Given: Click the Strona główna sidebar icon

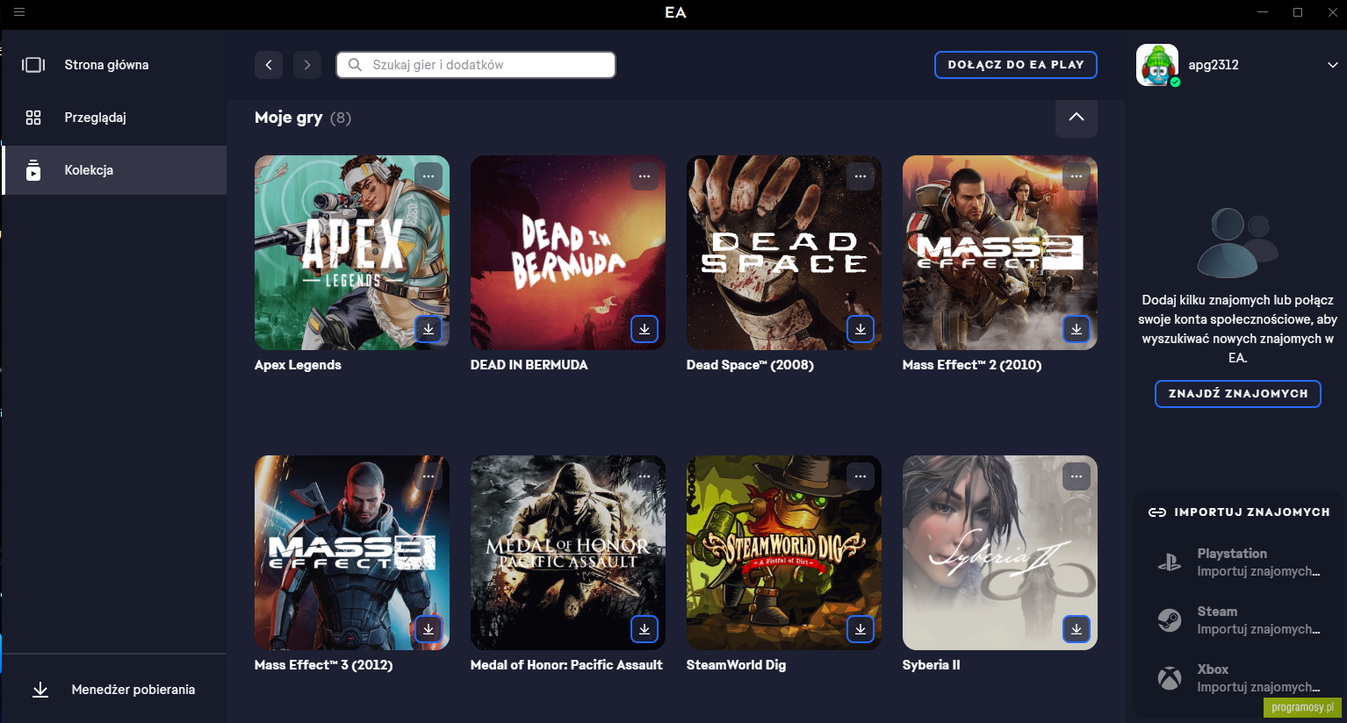Looking at the screenshot, I should [x=33, y=65].
